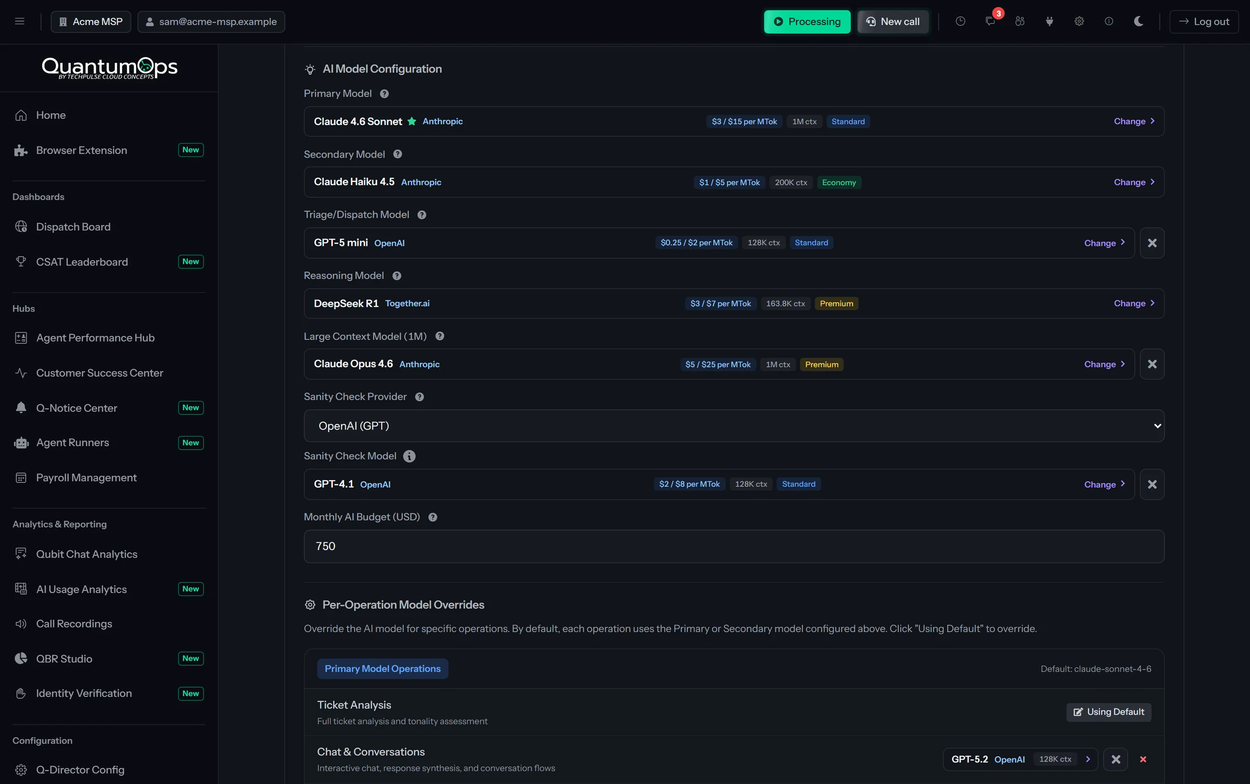This screenshot has height=784, width=1250.
Task: Open info tooltip for Sanity Check Model
Action: [409, 456]
